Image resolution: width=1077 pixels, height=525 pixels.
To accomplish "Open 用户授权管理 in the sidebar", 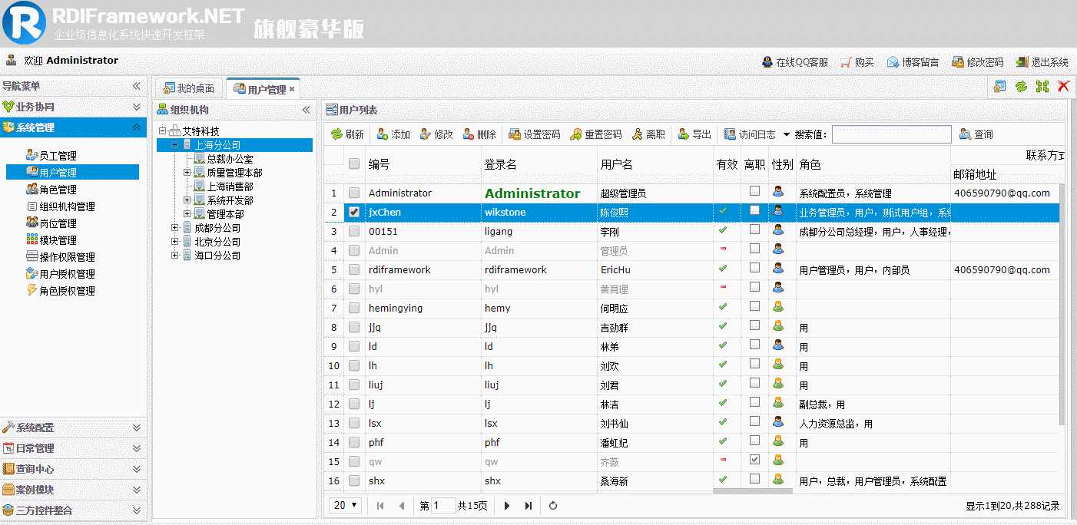I will (x=61, y=274).
